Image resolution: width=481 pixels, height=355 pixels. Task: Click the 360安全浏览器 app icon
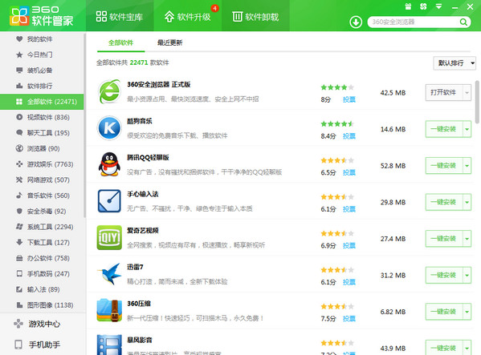109,91
